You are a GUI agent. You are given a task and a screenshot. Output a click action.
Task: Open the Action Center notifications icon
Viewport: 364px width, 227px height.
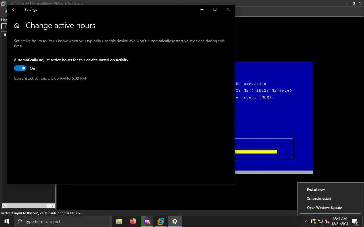click(x=355, y=221)
